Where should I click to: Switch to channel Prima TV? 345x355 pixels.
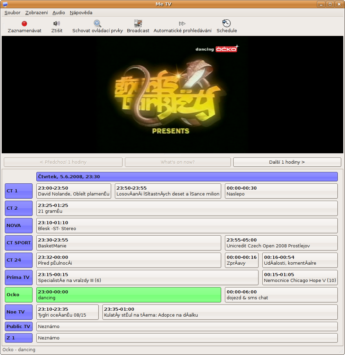coord(19,277)
